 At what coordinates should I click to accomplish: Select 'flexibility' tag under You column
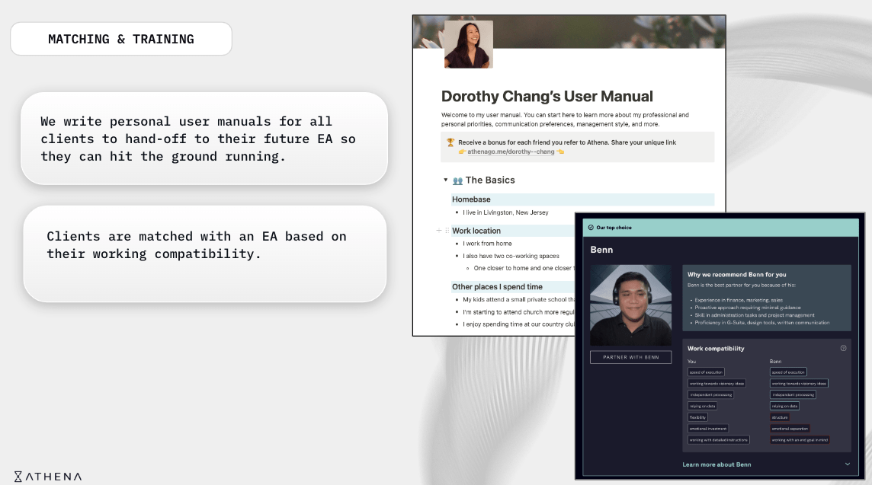697,417
